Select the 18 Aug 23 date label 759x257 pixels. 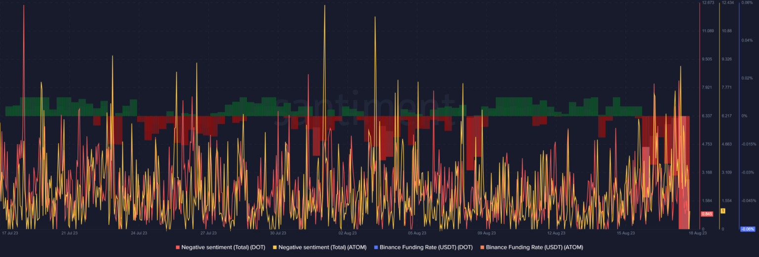(697, 233)
